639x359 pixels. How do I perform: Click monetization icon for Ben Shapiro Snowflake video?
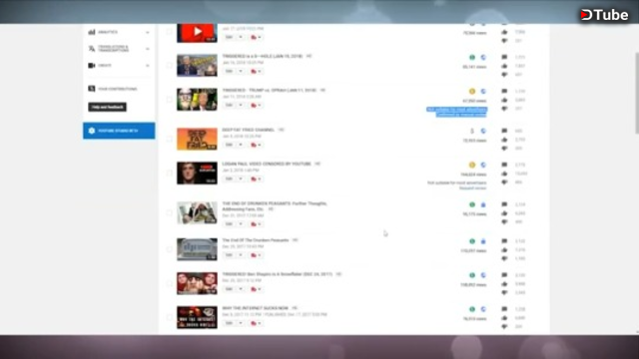click(x=472, y=275)
